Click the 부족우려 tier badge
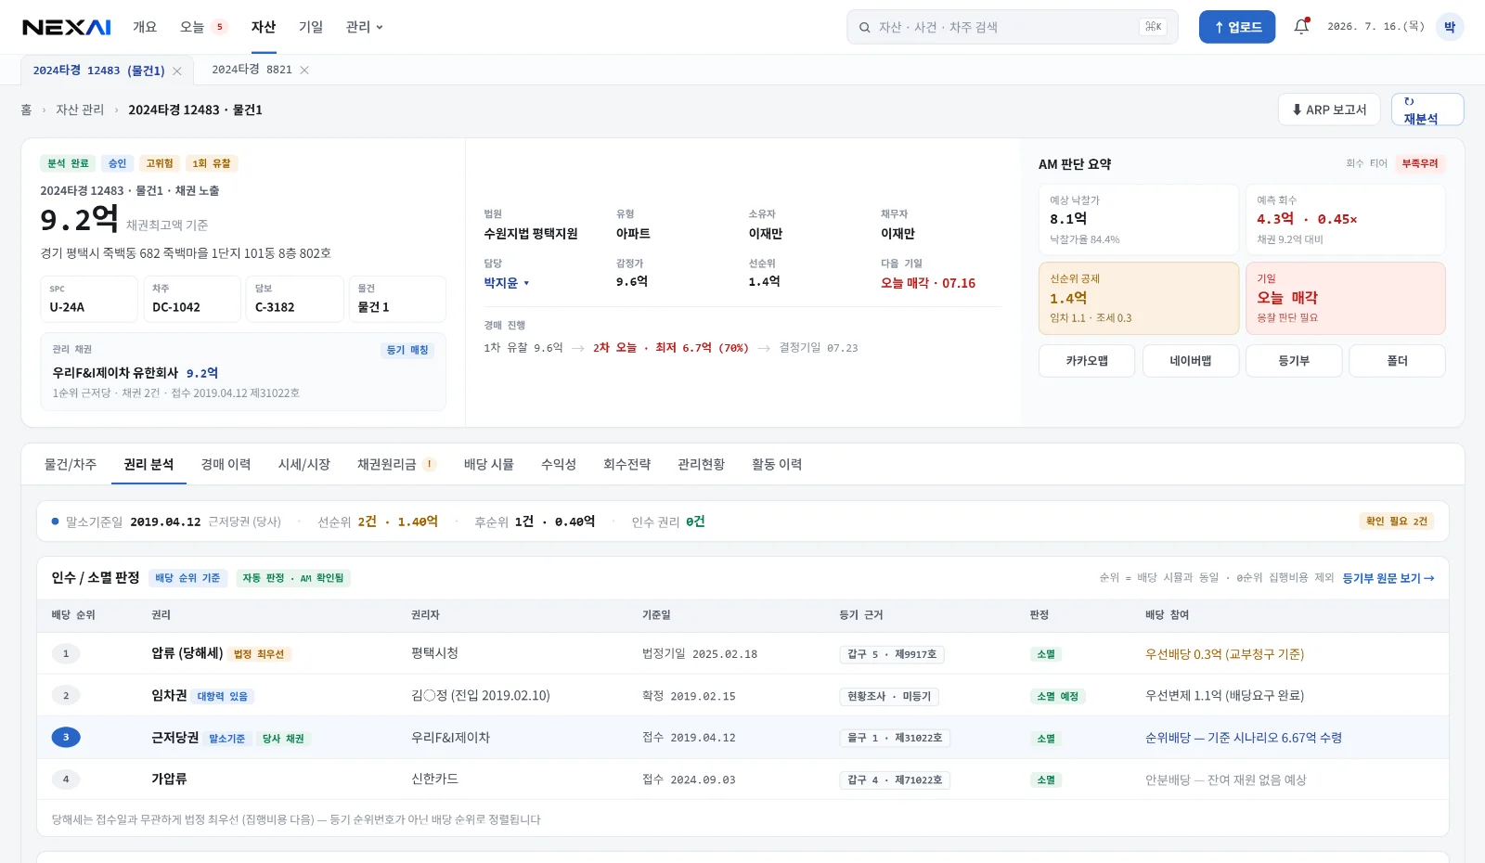1485x863 pixels. (1420, 163)
